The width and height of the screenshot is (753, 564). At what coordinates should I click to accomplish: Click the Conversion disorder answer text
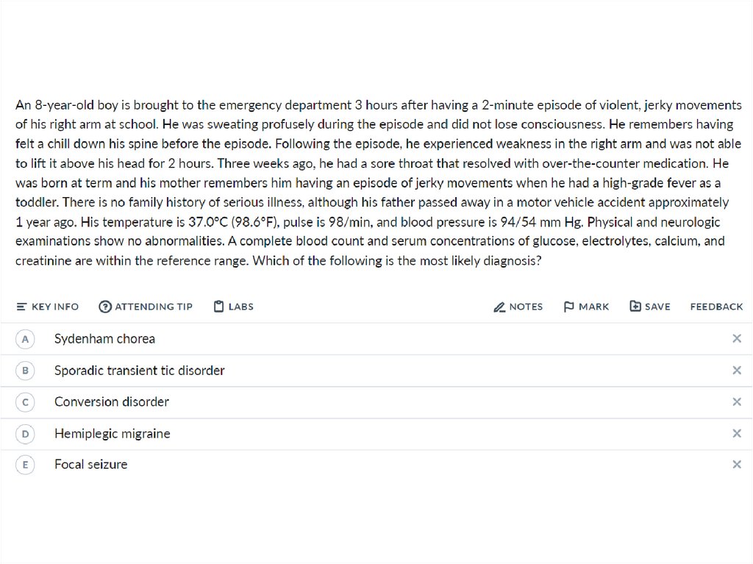[x=111, y=402]
